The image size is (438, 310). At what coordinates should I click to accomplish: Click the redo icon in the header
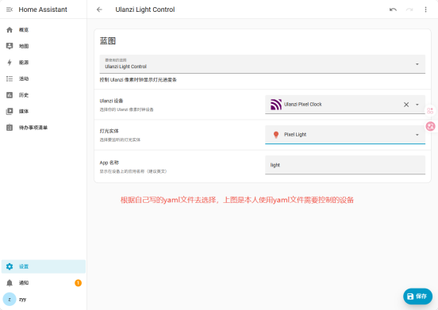[x=409, y=10]
